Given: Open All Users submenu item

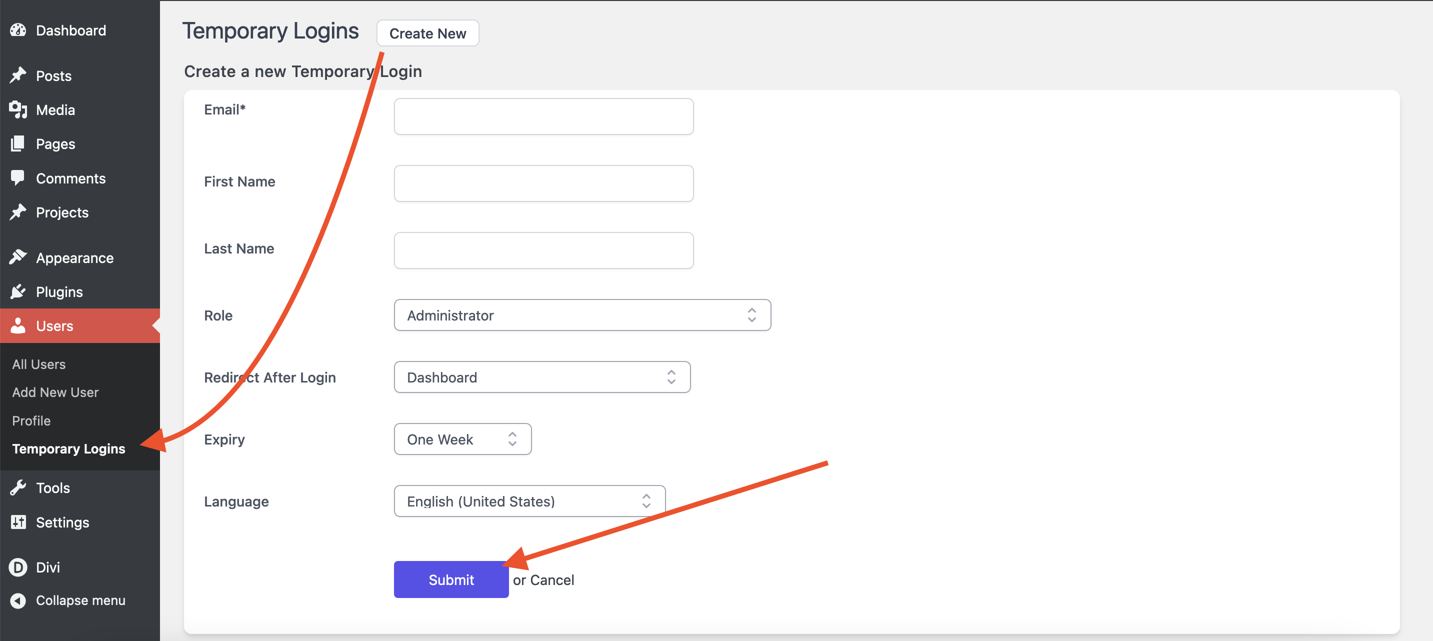Looking at the screenshot, I should coord(39,364).
